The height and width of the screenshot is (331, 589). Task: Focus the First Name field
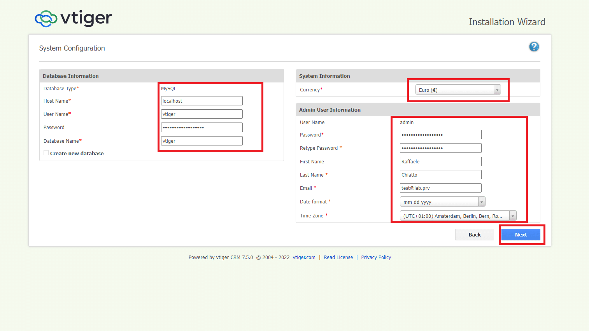440,161
